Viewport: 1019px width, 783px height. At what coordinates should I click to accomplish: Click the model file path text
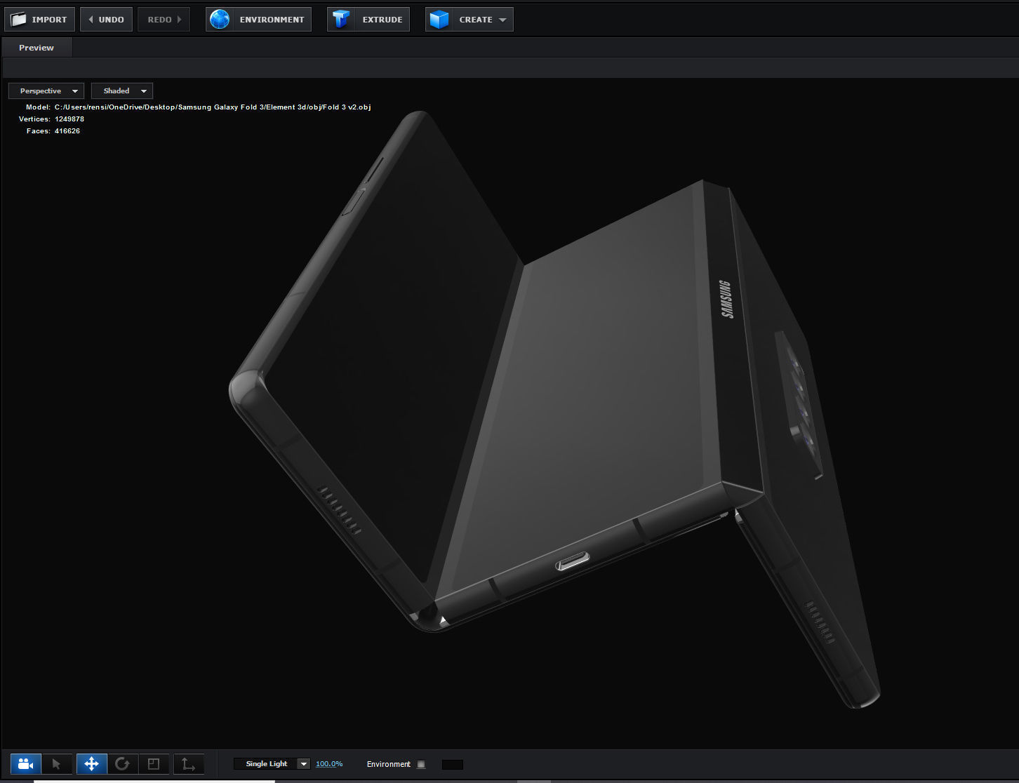[x=213, y=107]
